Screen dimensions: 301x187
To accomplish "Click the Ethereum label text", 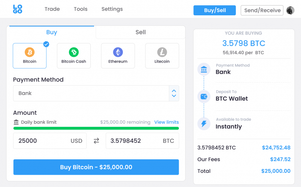I will coord(118,61).
